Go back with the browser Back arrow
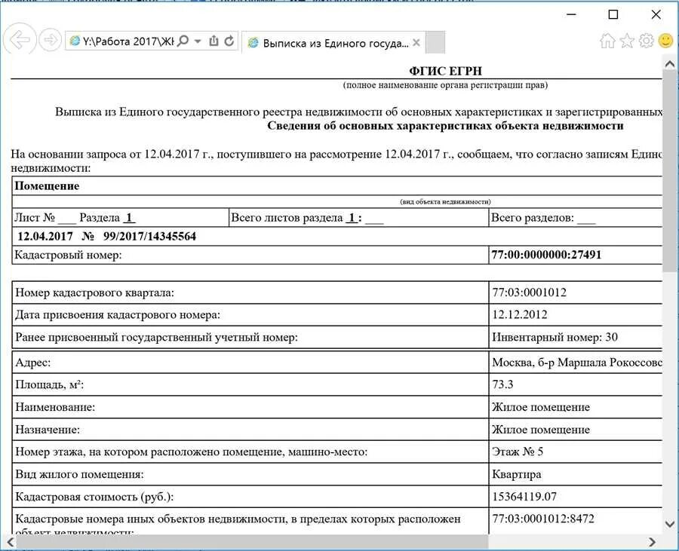Screen dimensions: 679x551 [20, 40]
